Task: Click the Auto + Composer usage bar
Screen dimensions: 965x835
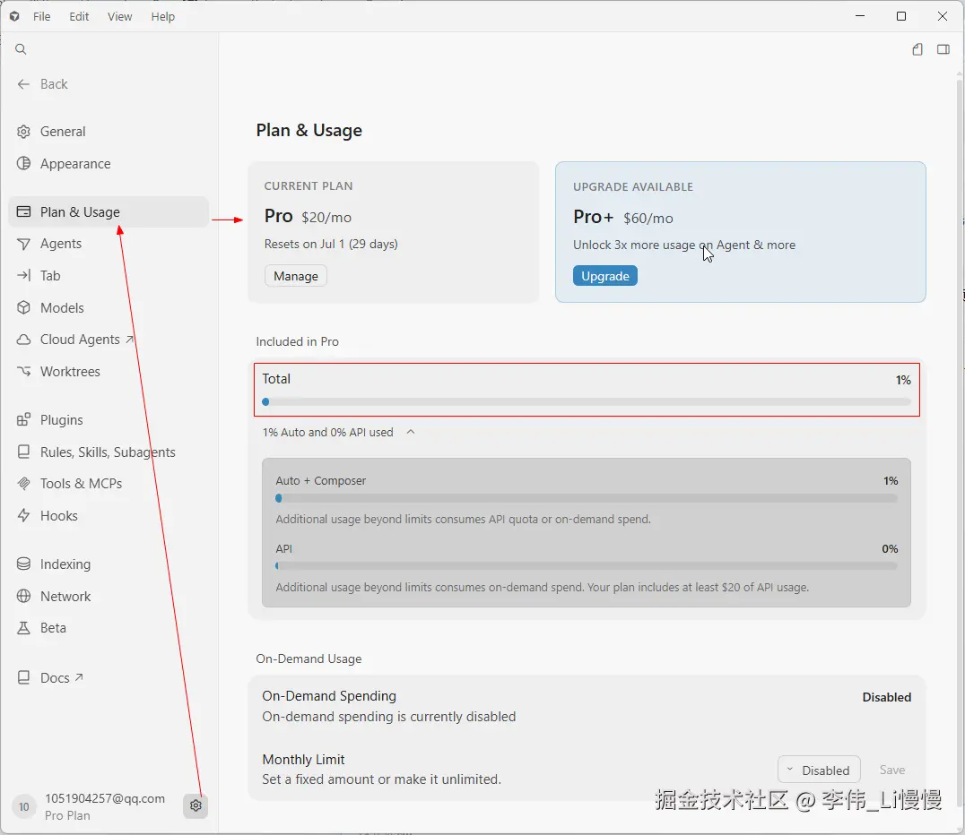Action: click(587, 499)
